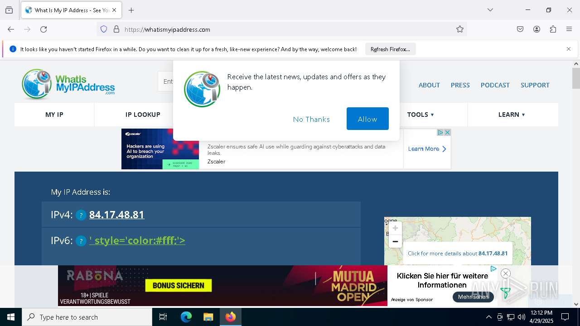
Task: Close the bottom banner ad circle X
Action: pos(506,273)
